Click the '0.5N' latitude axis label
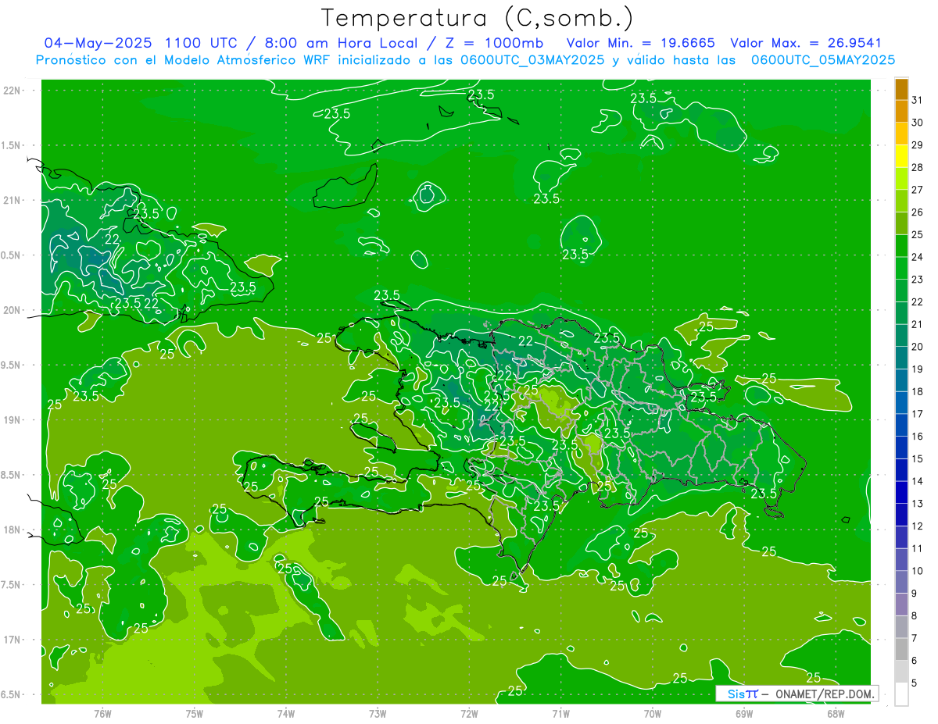The width and height of the screenshot is (938, 724). point(12,255)
